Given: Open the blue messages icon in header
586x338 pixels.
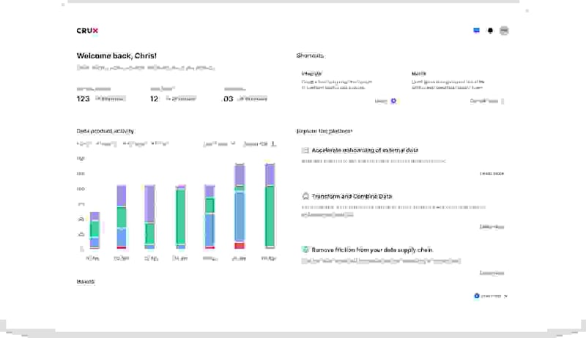Looking at the screenshot, I should (476, 31).
